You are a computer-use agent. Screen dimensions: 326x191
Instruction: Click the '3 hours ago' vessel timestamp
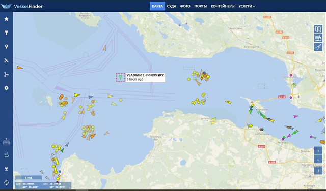(x=135, y=79)
